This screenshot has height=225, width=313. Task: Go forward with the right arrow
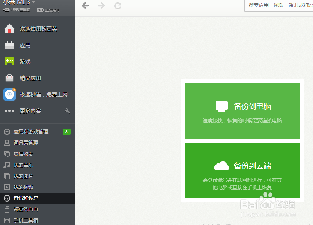(x=102, y=6)
